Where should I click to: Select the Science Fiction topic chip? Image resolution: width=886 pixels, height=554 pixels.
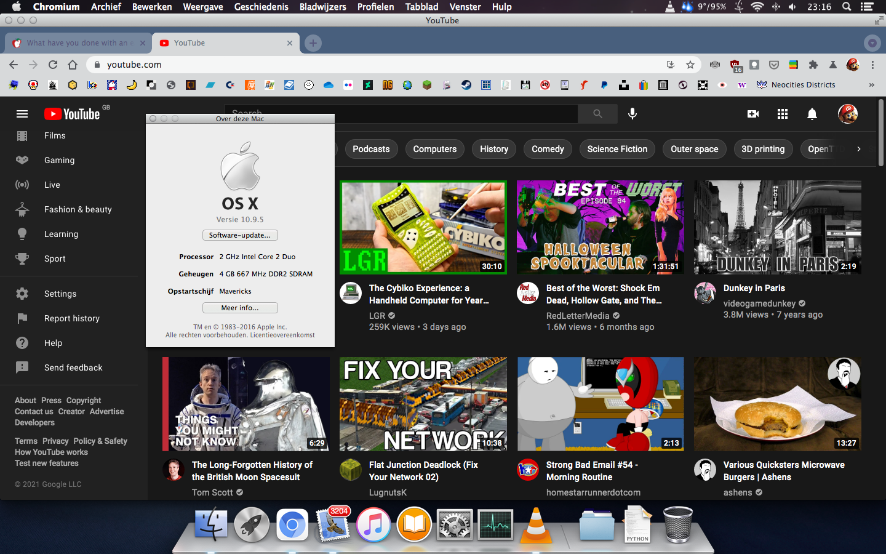tap(617, 149)
